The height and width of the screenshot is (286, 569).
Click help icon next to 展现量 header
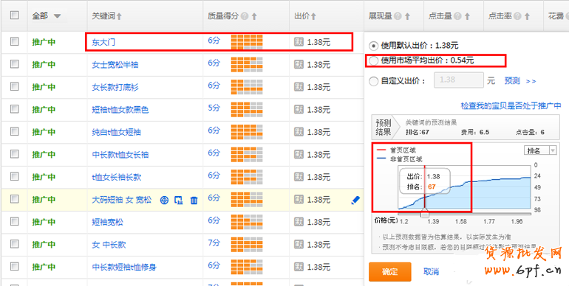click(398, 16)
